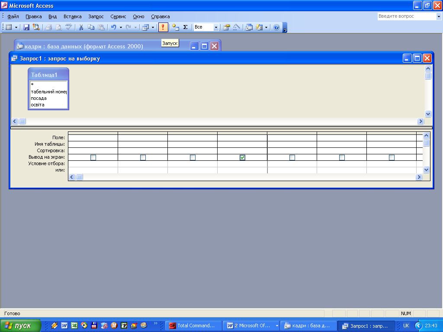Open the view mode dropdown arrow

click(16, 27)
